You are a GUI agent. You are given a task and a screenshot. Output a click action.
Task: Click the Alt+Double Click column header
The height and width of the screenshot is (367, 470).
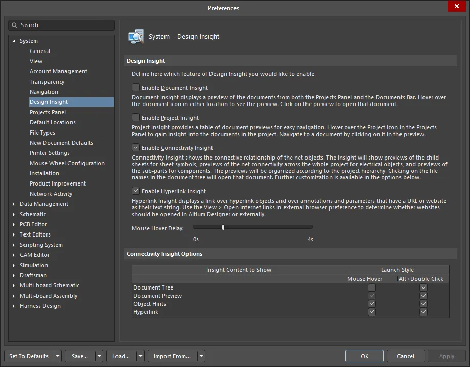coord(421,279)
